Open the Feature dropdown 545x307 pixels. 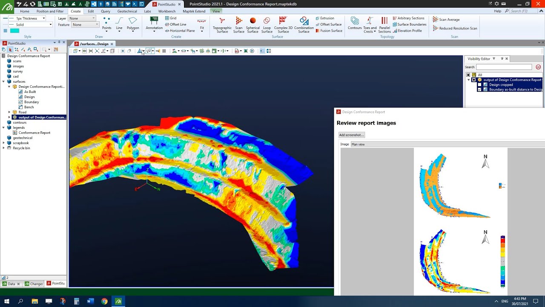(85, 25)
